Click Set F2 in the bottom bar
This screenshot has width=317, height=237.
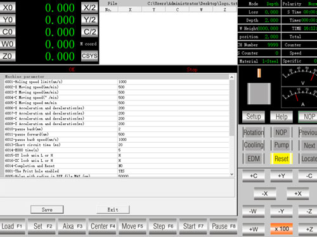(x=42, y=226)
